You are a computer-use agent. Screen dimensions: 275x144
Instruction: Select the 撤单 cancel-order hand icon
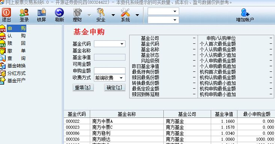point(3,51)
